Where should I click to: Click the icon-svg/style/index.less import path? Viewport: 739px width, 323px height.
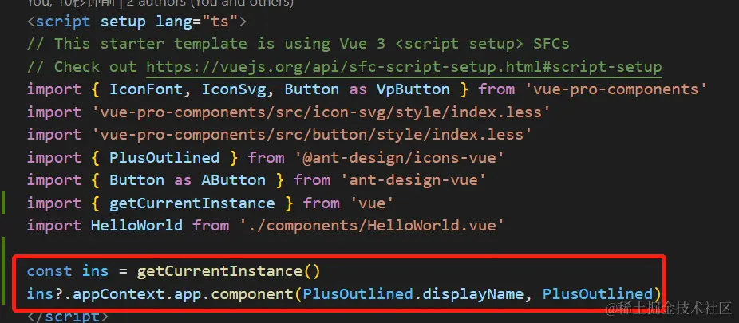click(322, 112)
